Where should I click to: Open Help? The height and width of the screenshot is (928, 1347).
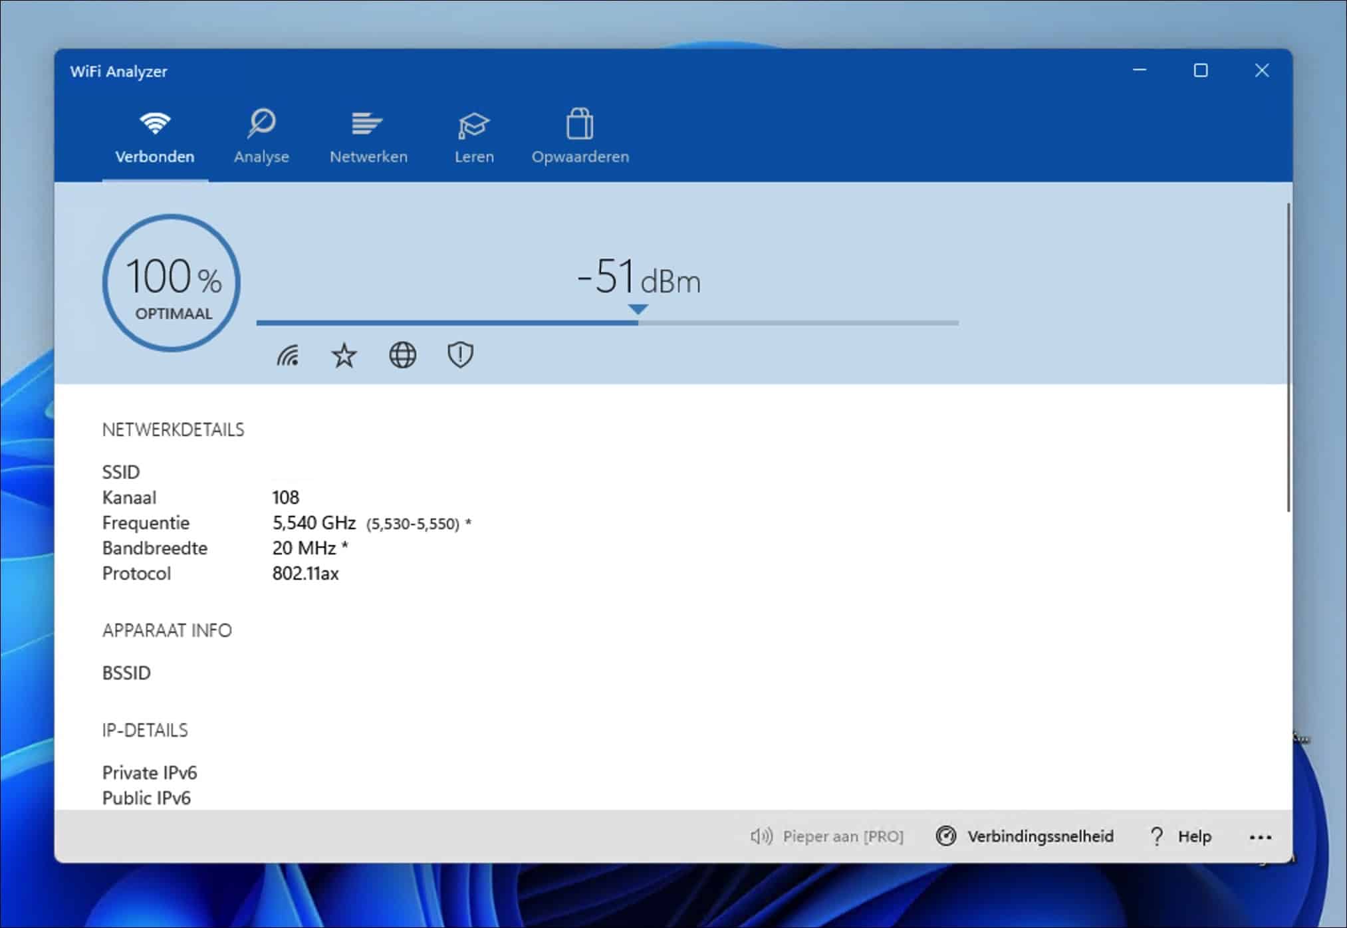(x=1195, y=836)
